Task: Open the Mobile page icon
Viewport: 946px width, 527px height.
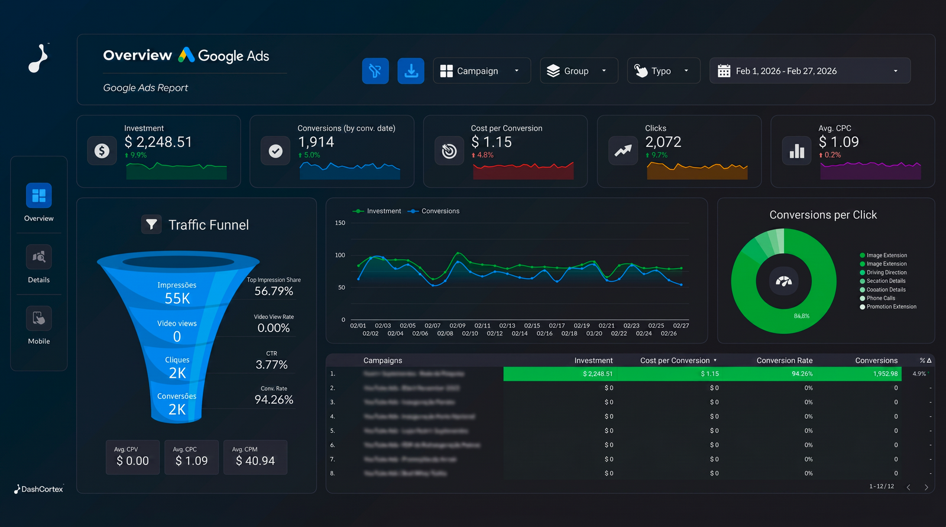Action: click(x=39, y=319)
